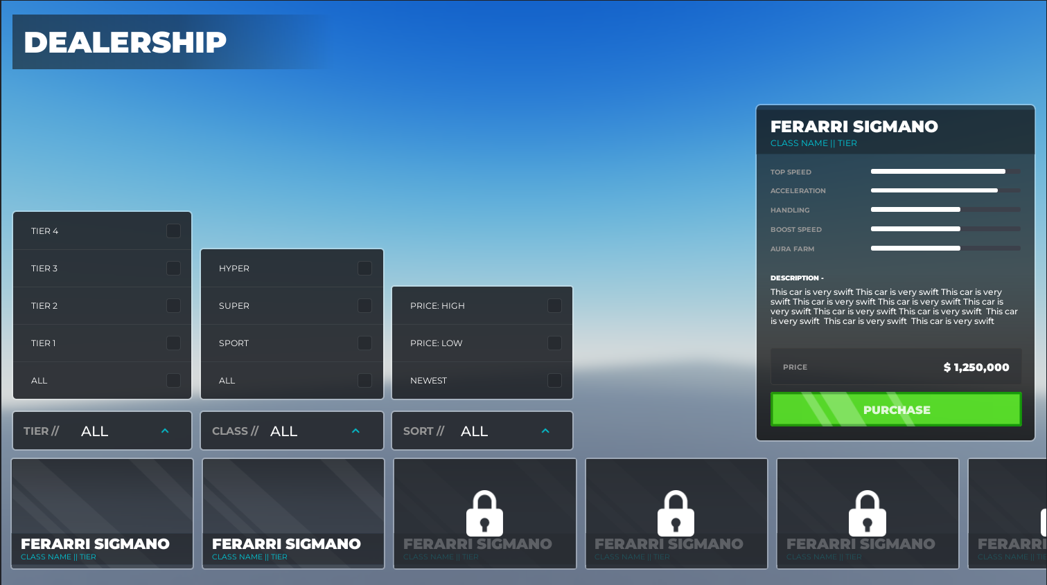The image size is (1047, 585).
Task: Click the green PURCHASE button
Action: (x=896, y=409)
